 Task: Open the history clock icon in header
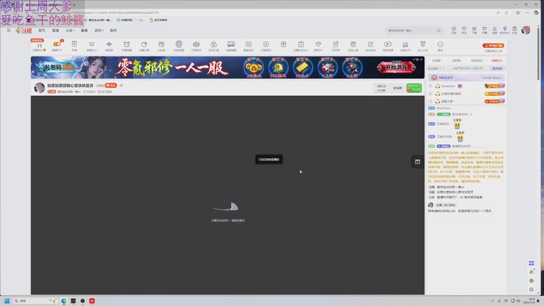coord(454,29)
